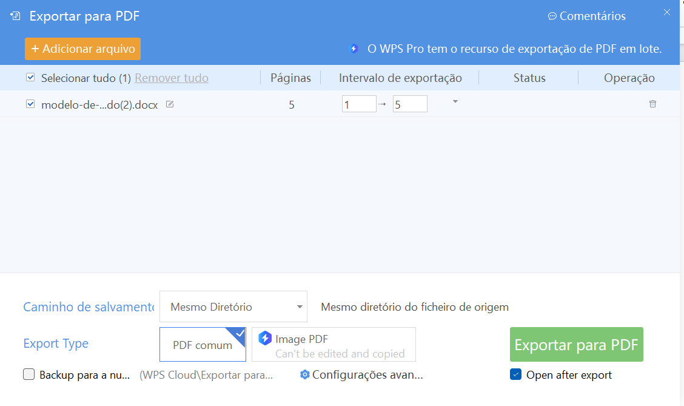
Task: Disable Open after export
Action: pyautogui.click(x=516, y=375)
